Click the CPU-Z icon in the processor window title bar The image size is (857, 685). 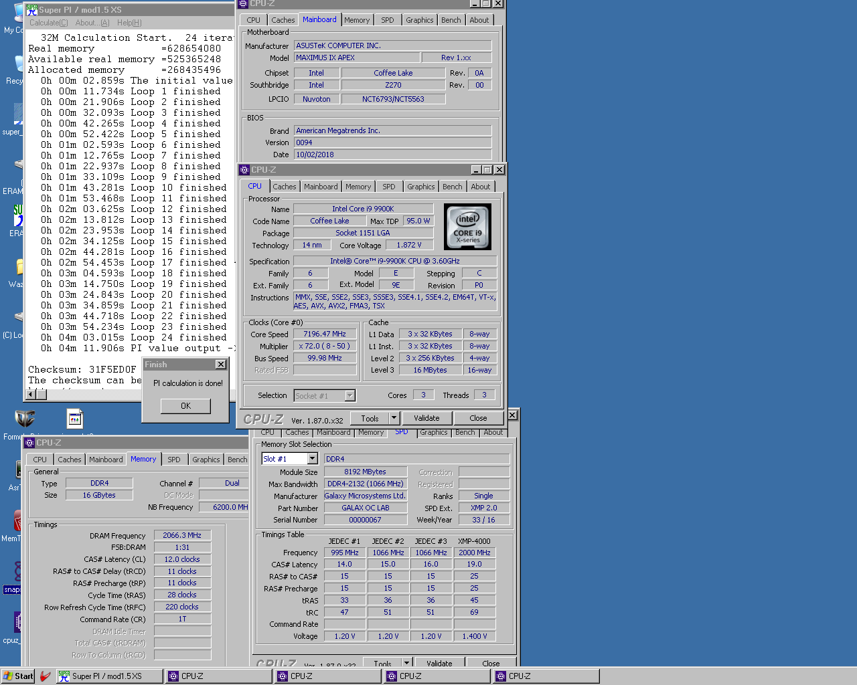pyautogui.click(x=244, y=170)
